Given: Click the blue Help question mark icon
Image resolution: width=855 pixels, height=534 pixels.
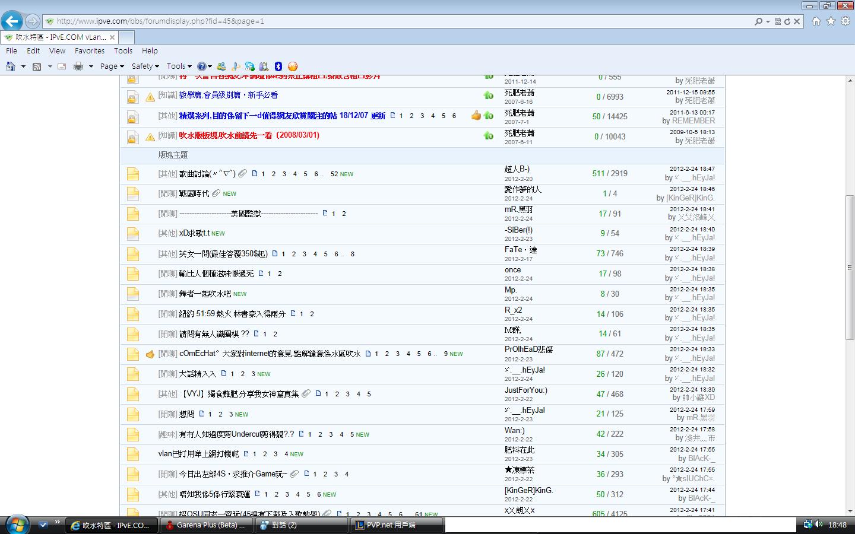Looking at the screenshot, I should tap(202, 66).
